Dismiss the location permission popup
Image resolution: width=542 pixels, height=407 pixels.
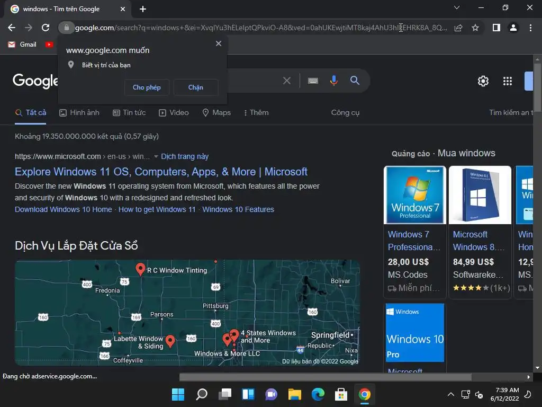(219, 43)
